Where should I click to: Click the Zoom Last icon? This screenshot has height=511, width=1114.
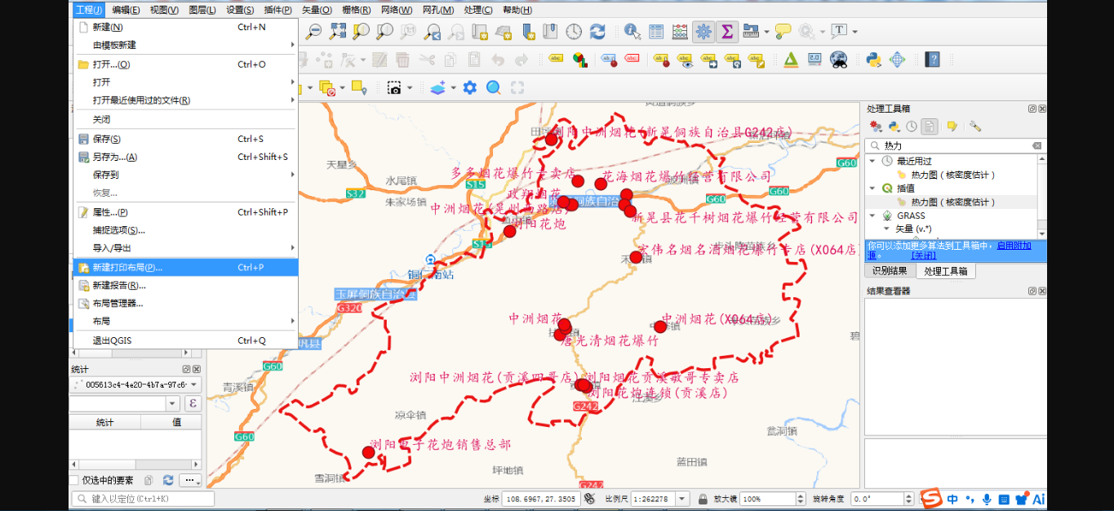click(432, 32)
